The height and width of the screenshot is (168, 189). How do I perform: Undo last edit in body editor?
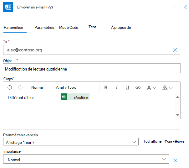[10, 87]
